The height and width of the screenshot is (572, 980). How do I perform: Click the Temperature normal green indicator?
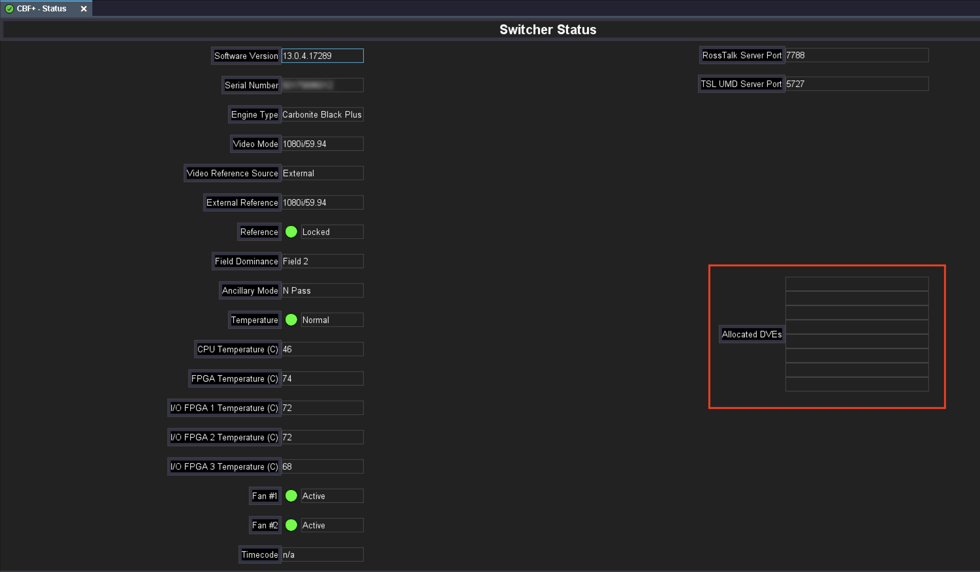click(x=291, y=320)
